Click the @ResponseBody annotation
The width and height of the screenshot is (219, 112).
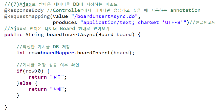pos(24,10)
